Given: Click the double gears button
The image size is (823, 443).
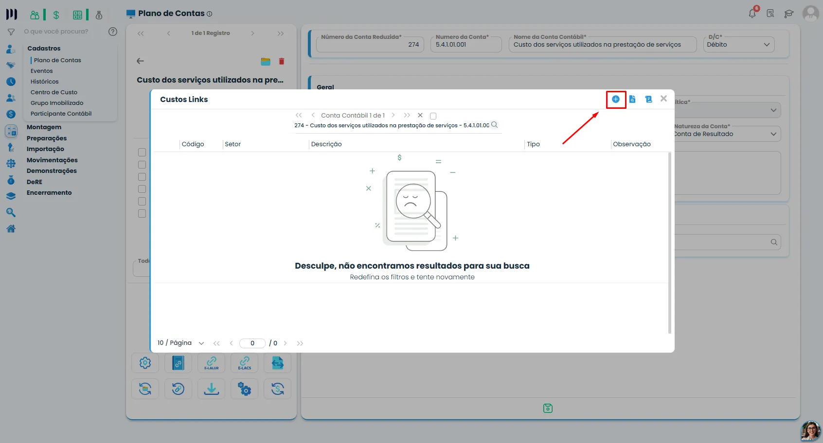Looking at the screenshot, I should click(x=244, y=389).
